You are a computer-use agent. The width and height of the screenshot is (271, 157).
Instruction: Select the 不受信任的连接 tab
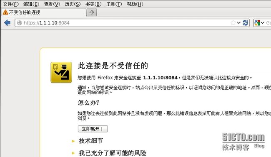(43, 12)
